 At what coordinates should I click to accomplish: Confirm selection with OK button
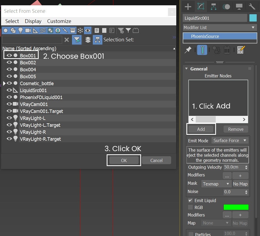pyautogui.click(x=124, y=160)
